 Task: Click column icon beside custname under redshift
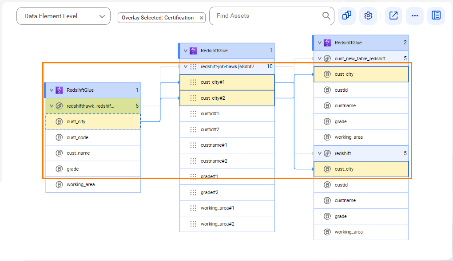327,200
